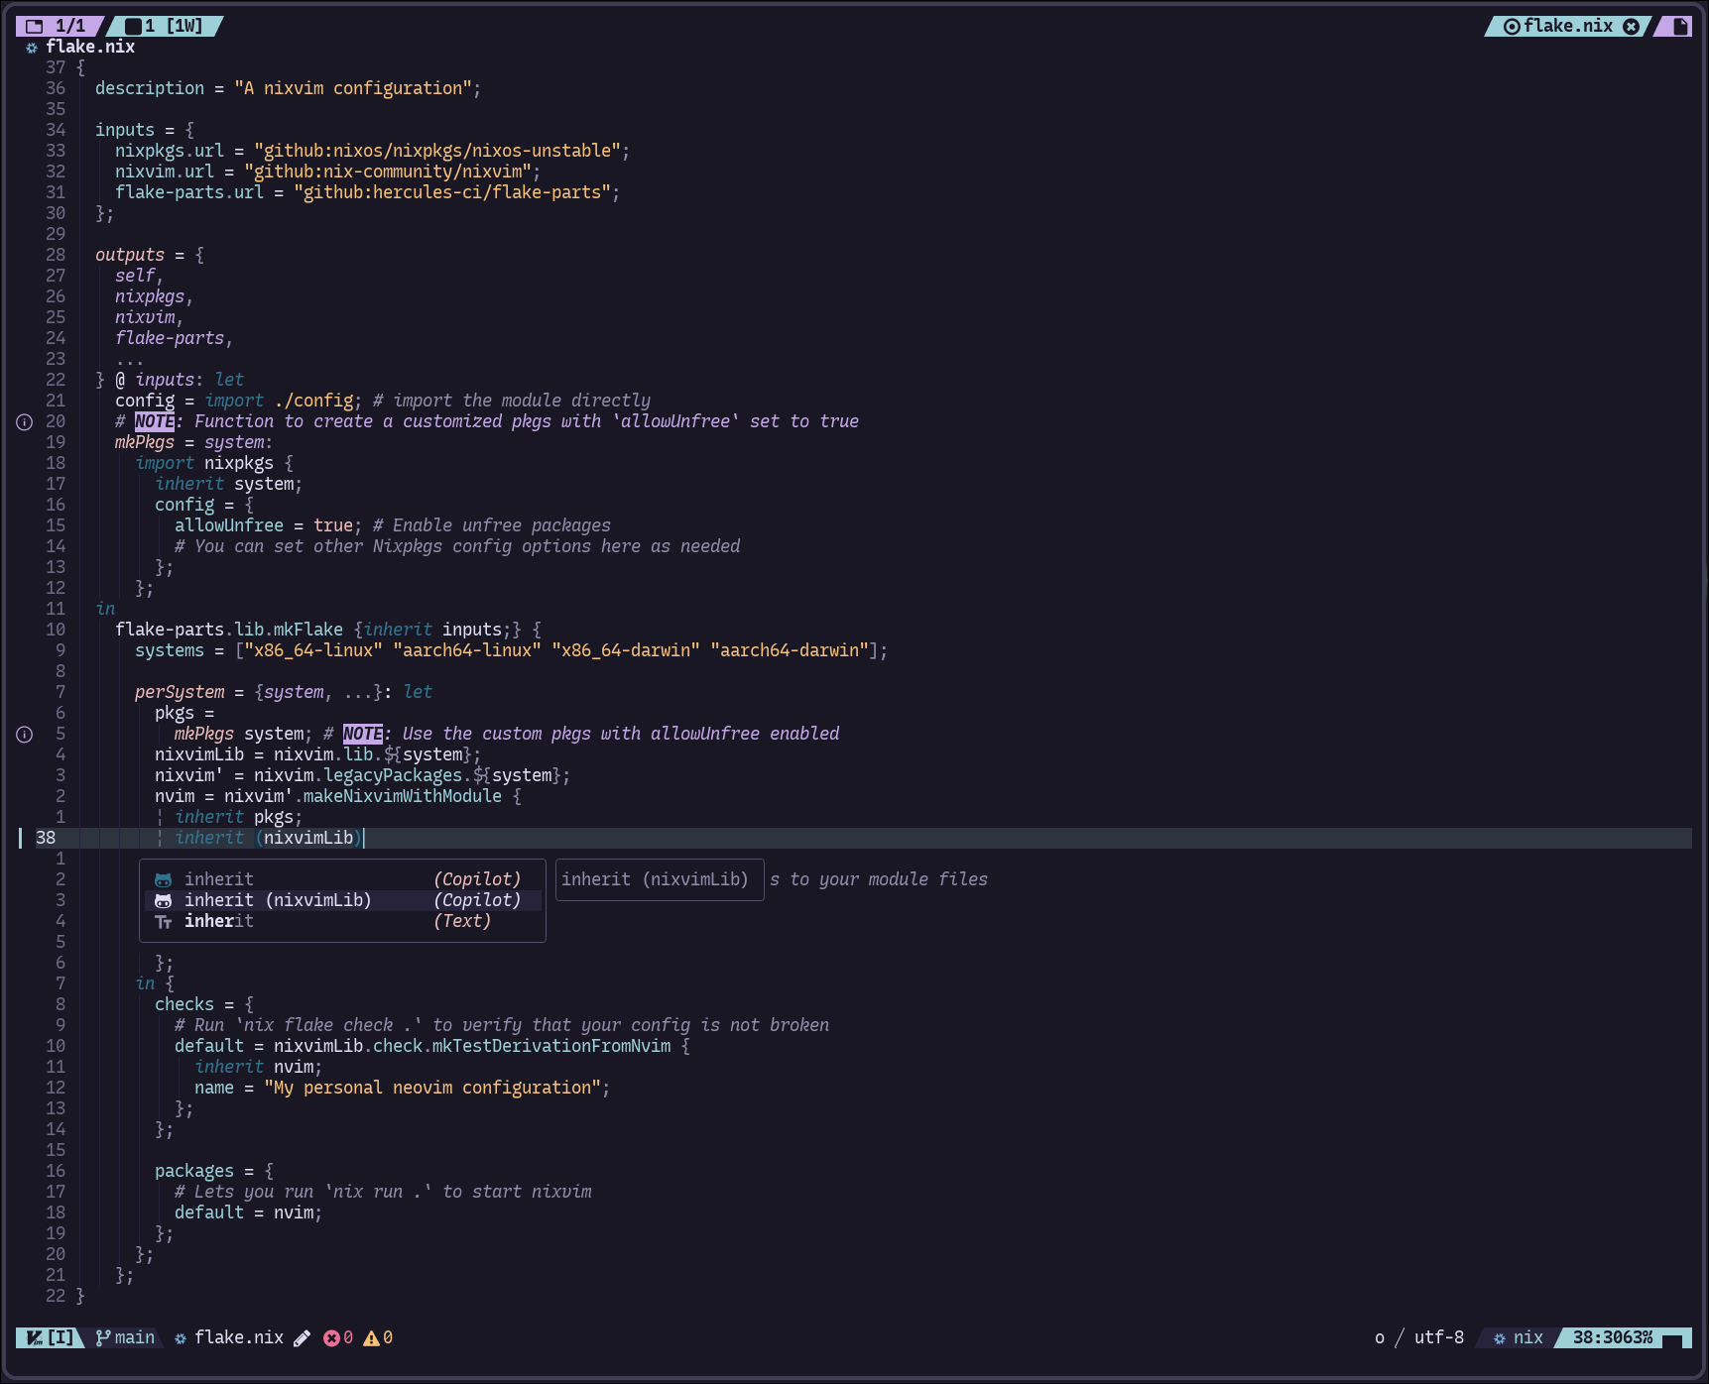
Task: Click the tab page indicator 1/1
Action: [x=59, y=26]
